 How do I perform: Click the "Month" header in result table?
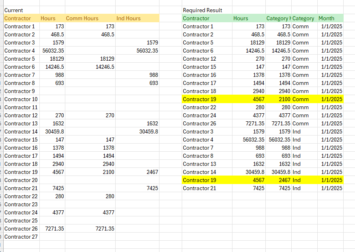point(327,18)
